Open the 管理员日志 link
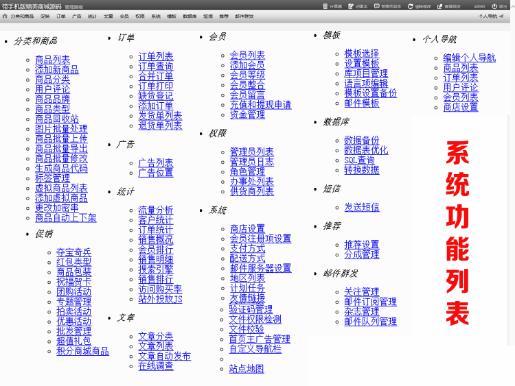Screen dimensions: 515x386 click(251, 162)
